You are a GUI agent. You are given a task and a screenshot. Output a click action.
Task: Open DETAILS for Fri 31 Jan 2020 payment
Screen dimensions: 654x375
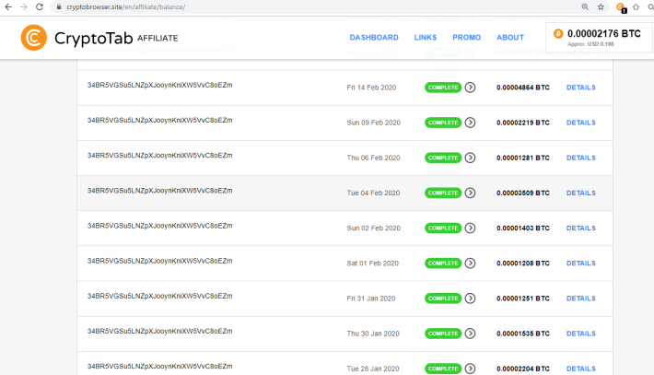[x=580, y=299]
